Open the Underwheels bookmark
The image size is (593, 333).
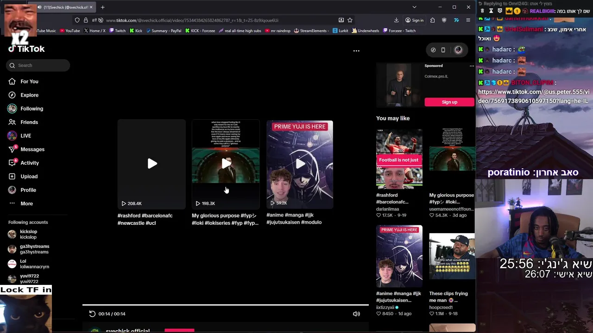[366, 31]
